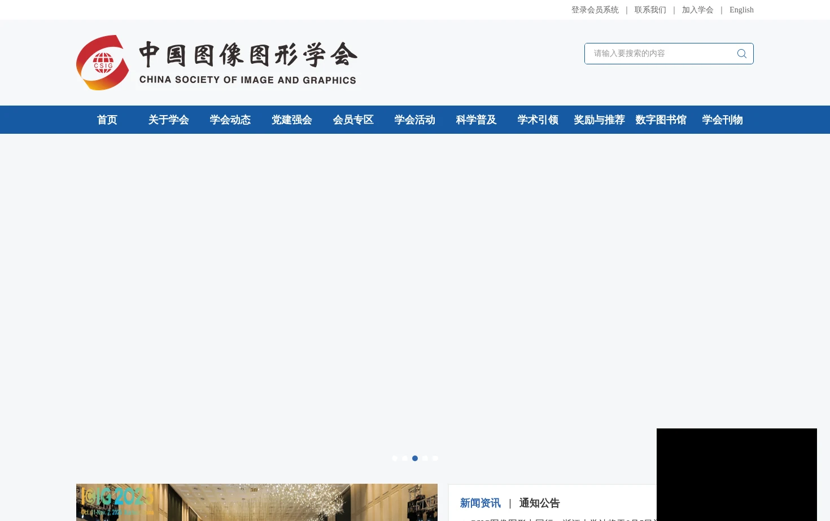Go to the 首页 menu item
Screen dimensions: 830x521
(x=107, y=120)
